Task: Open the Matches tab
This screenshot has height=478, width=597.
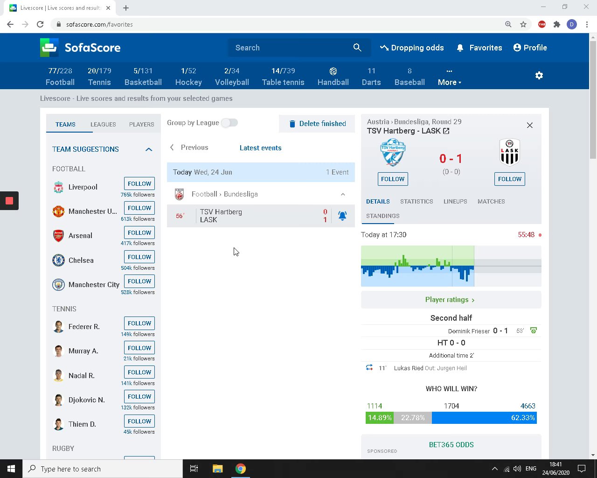Action: pyautogui.click(x=491, y=202)
